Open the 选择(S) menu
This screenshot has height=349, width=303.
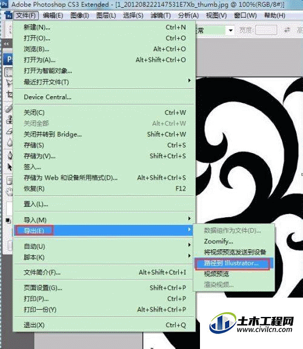pyautogui.click(x=133, y=15)
